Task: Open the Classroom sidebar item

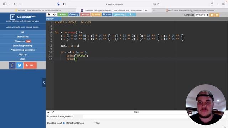Action: (x=22, y=41)
